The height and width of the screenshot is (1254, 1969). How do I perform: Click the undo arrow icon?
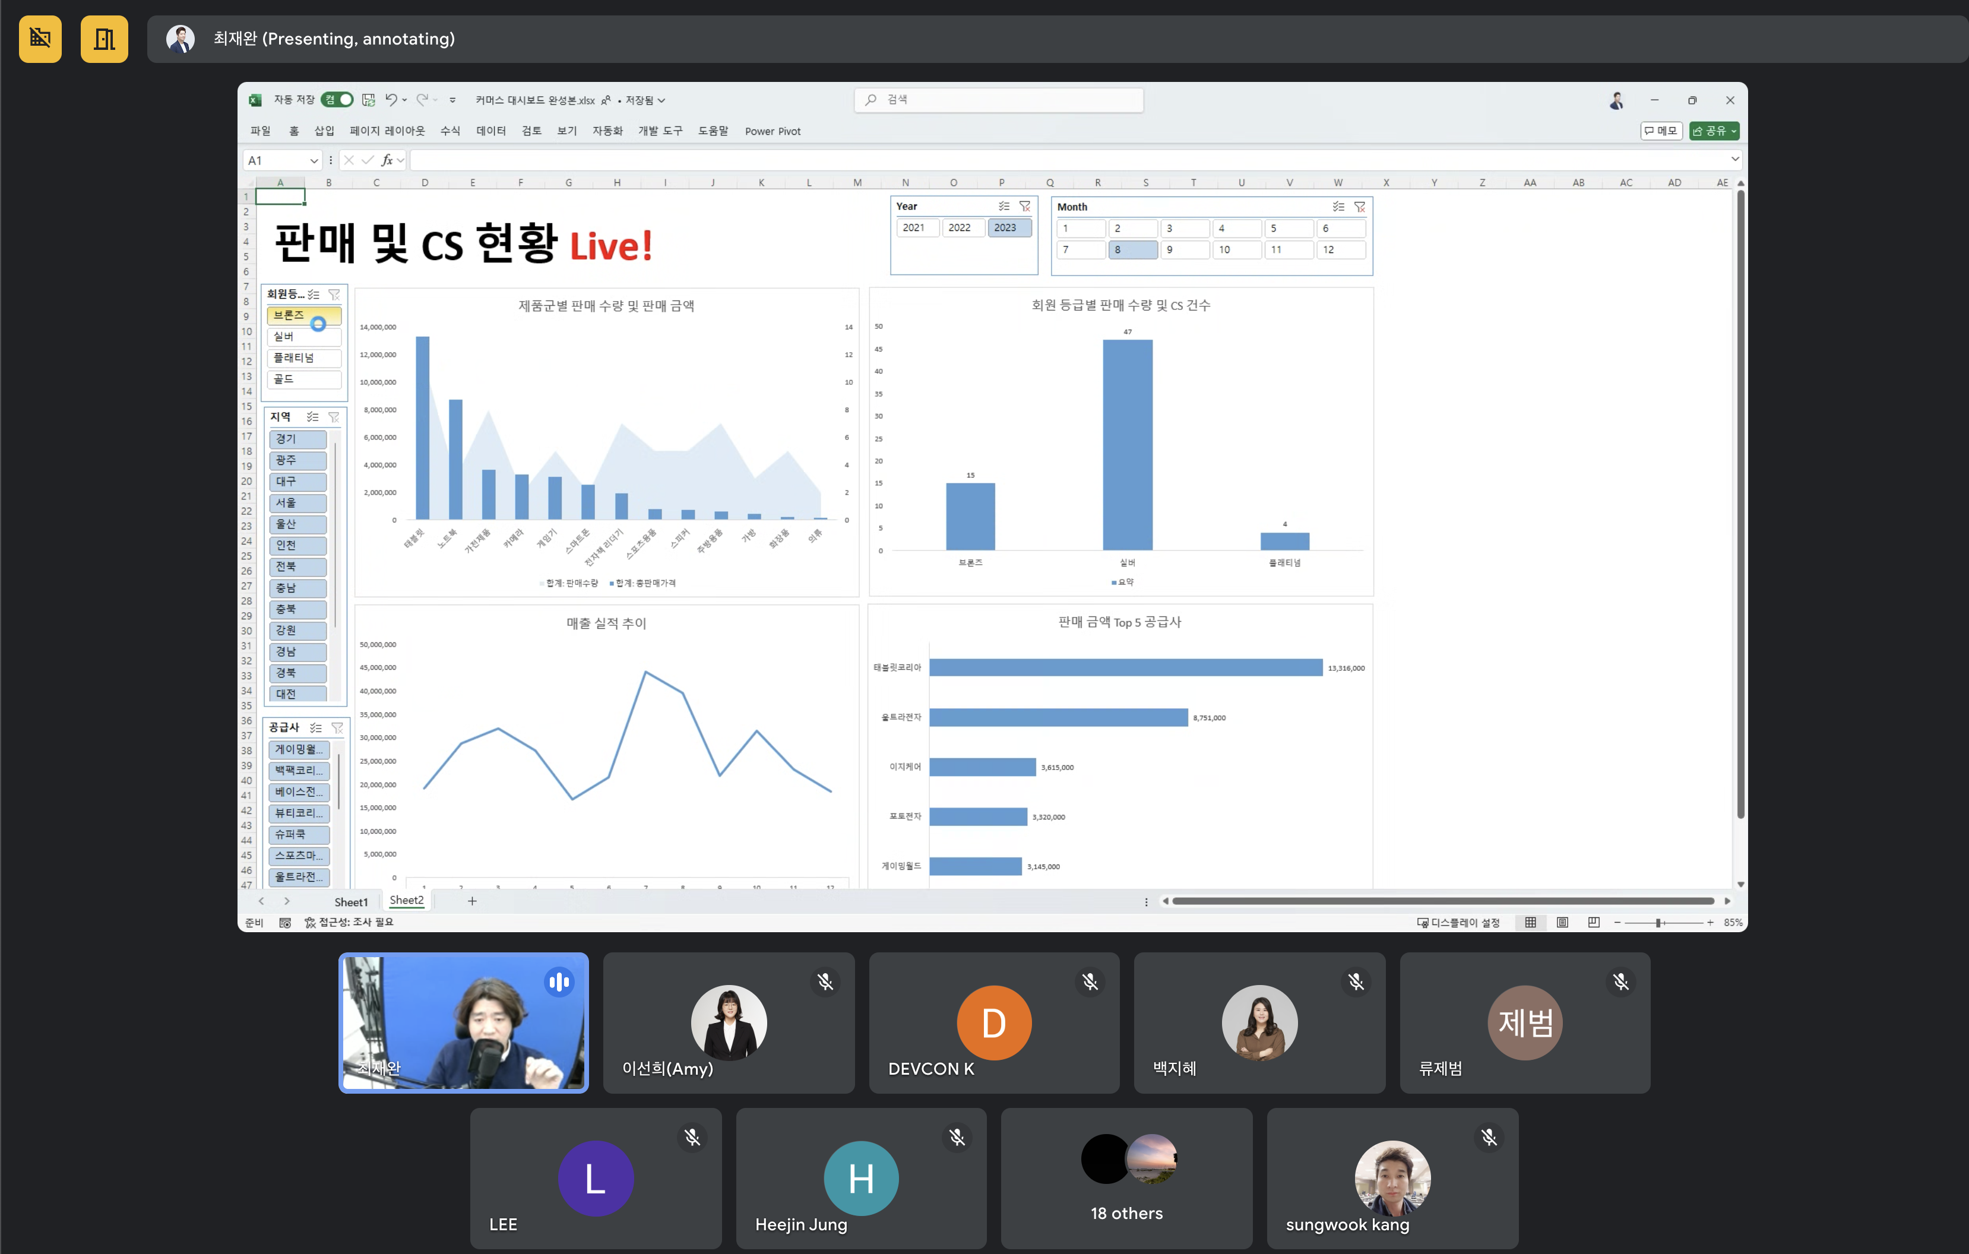pos(391,100)
